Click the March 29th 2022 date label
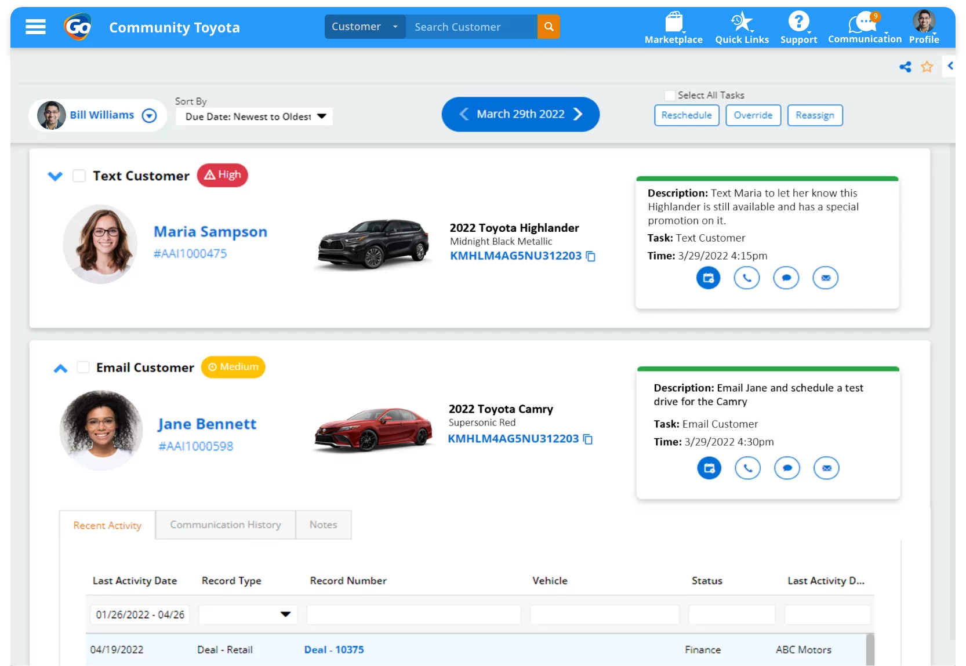Image resolution: width=966 pixels, height=666 pixels. [521, 114]
